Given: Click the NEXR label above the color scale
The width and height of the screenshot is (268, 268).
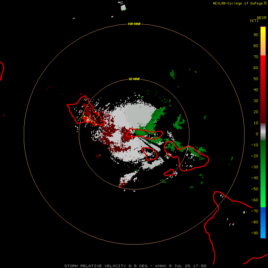Looking at the screenshot, I should (262, 18).
